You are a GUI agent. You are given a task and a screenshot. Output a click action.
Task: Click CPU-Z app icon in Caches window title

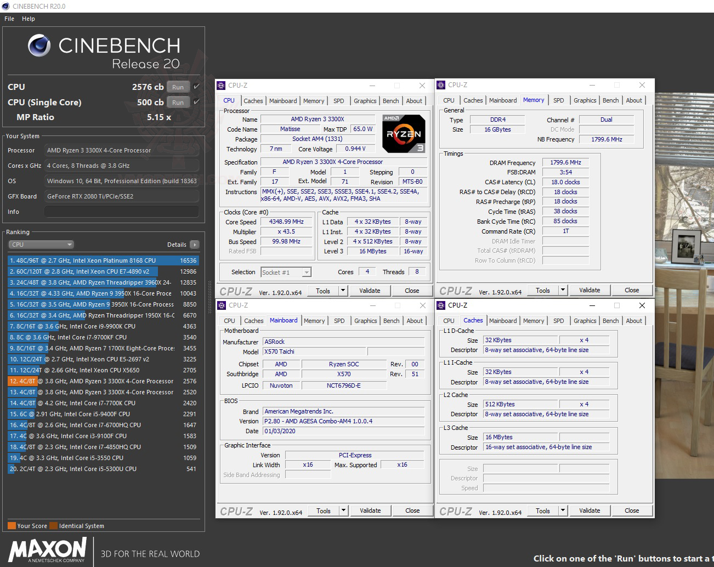click(x=441, y=305)
